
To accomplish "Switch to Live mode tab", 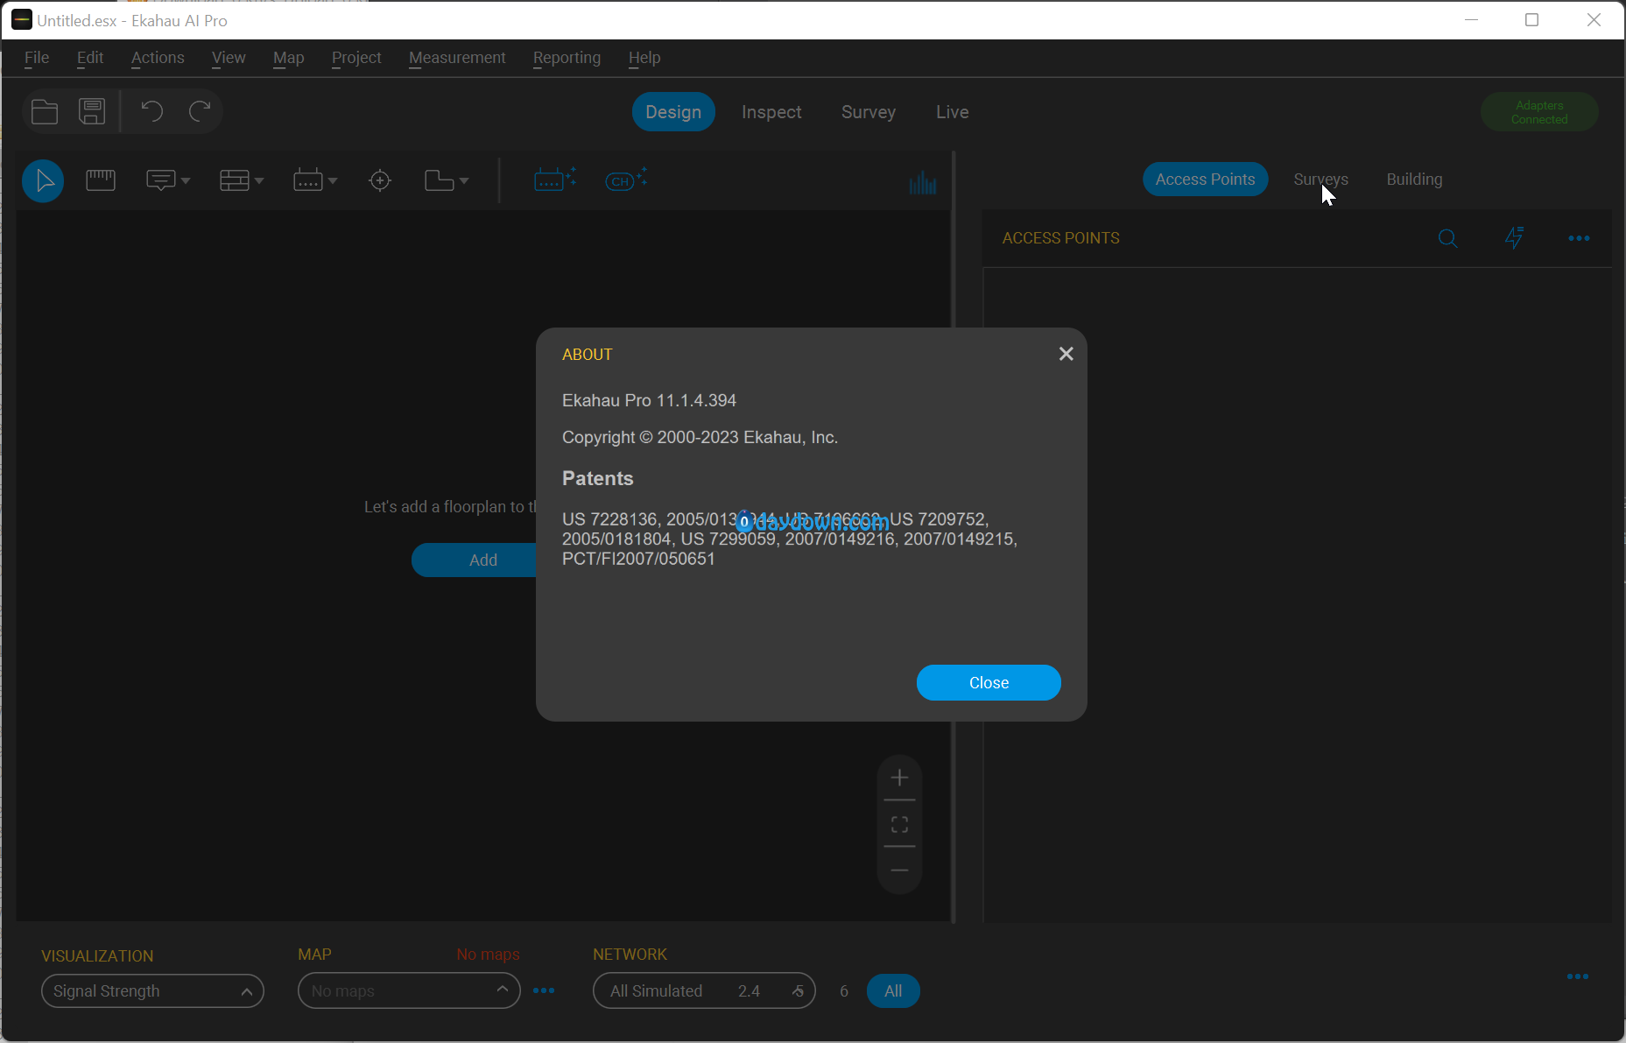I will [x=952, y=112].
